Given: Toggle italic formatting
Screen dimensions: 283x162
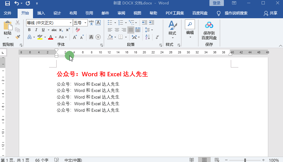Looking at the screenshot, I should tap(36, 30).
